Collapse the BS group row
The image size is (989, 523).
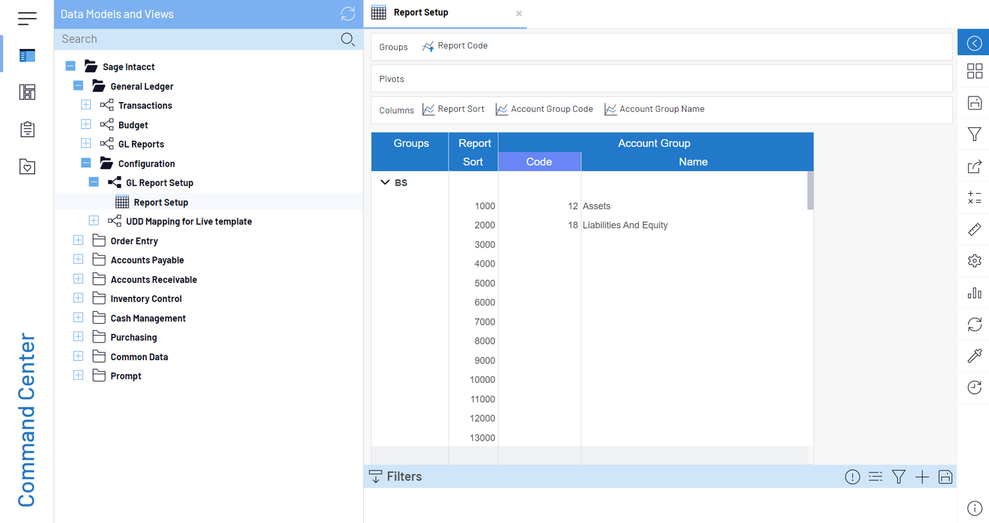click(385, 182)
